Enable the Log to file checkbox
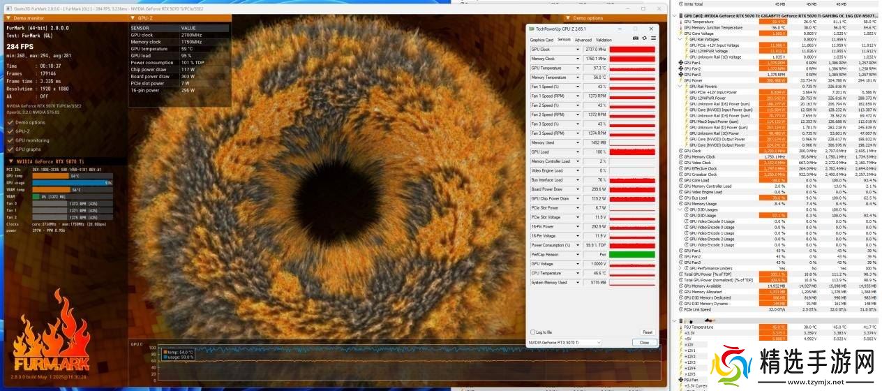 click(532, 332)
